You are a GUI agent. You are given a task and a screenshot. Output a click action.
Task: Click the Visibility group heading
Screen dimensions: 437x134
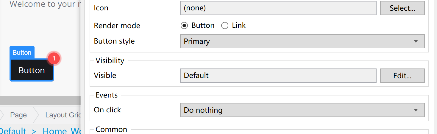[x=110, y=61]
